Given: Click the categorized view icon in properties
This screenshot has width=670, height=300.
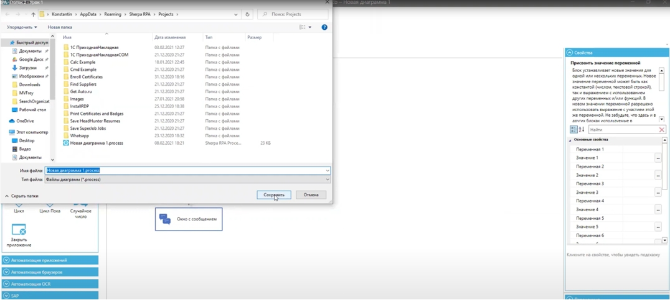Looking at the screenshot, I should click(x=573, y=130).
